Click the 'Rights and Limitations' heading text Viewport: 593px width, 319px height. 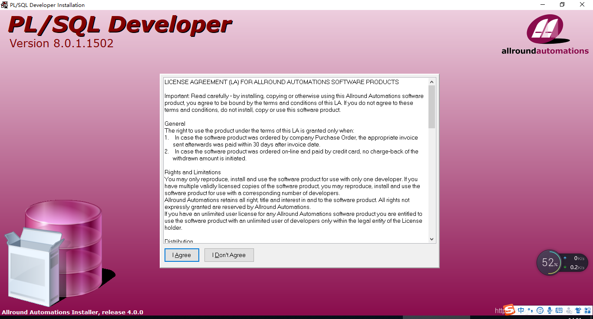193,172
